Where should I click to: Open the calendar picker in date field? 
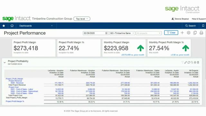tap(106, 33)
